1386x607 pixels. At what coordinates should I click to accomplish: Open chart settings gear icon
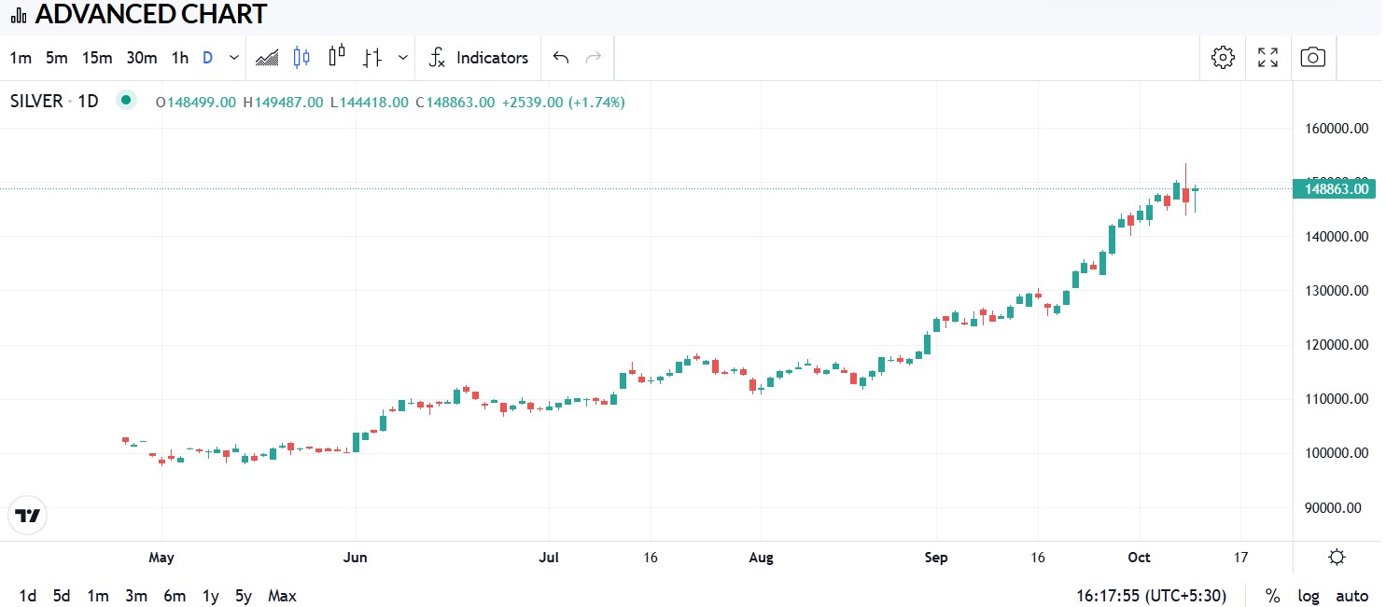click(x=1222, y=58)
